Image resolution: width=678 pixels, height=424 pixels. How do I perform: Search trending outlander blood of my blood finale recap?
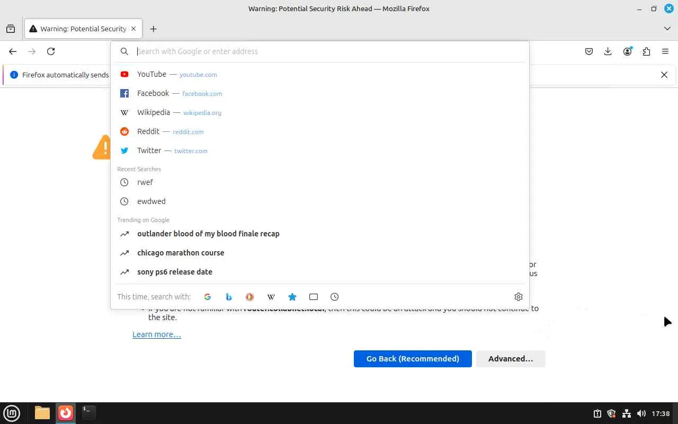[320, 234]
